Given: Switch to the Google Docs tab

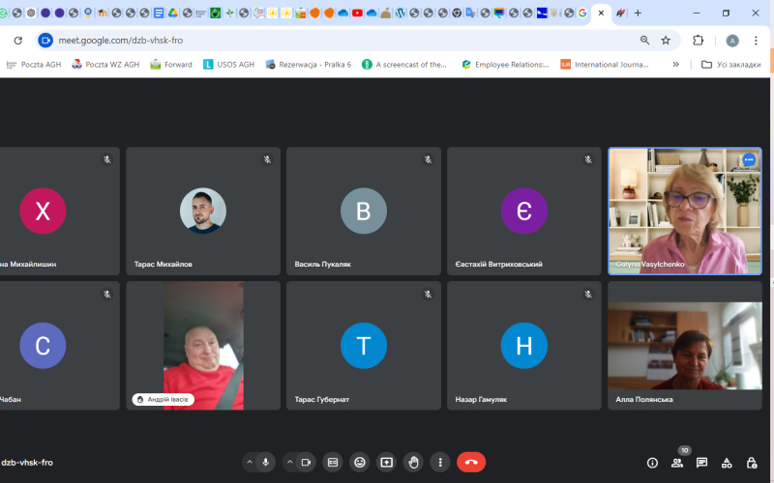Looking at the screenshot, I should point(159,13).
